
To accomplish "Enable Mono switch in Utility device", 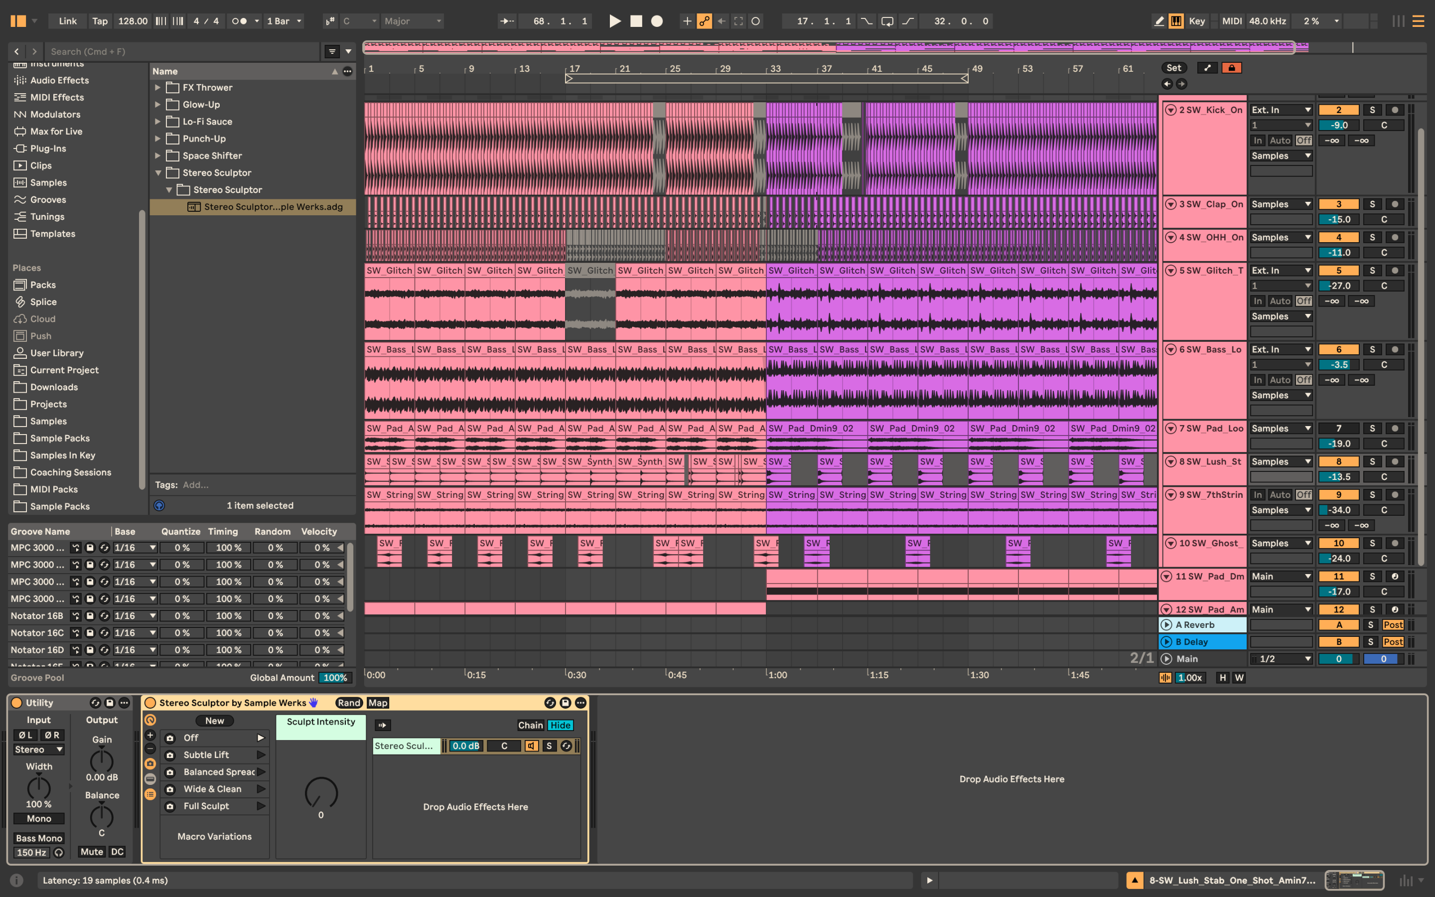I will pos(38,819).
